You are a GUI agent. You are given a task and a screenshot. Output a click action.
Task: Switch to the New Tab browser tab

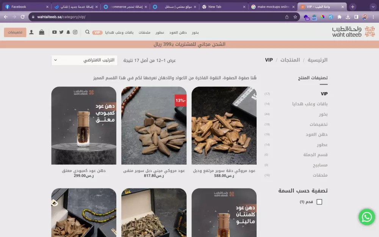coord(216,6)
